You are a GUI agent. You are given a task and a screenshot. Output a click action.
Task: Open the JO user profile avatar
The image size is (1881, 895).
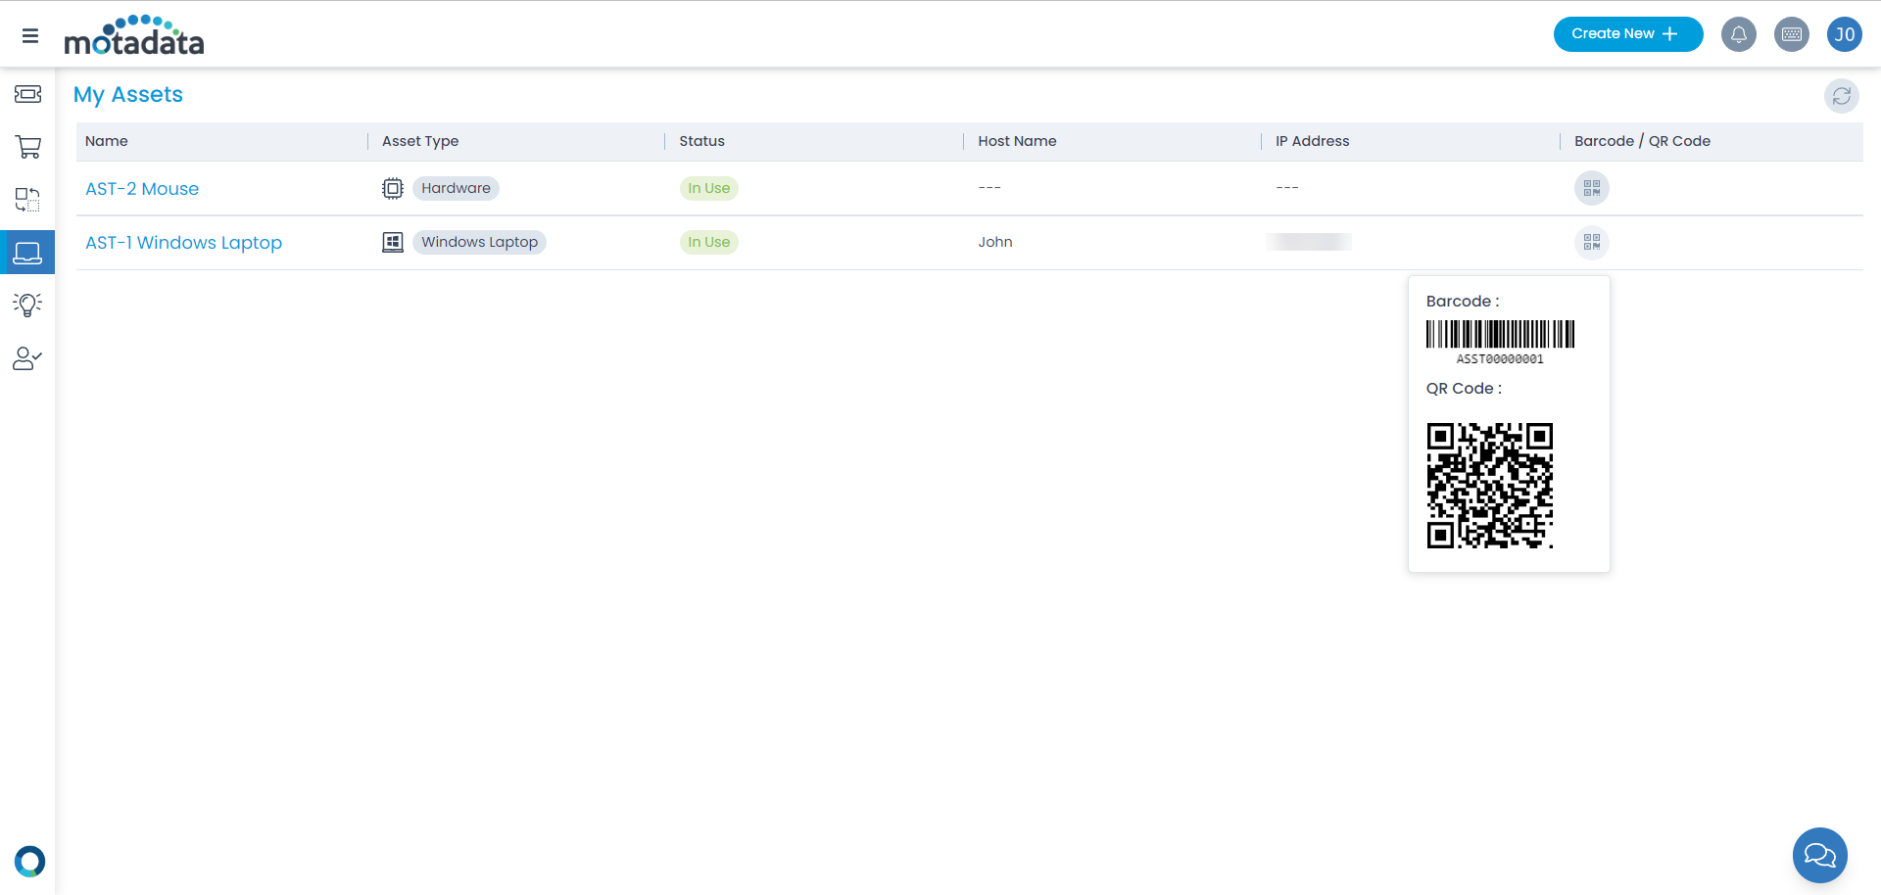[1845, 34]
